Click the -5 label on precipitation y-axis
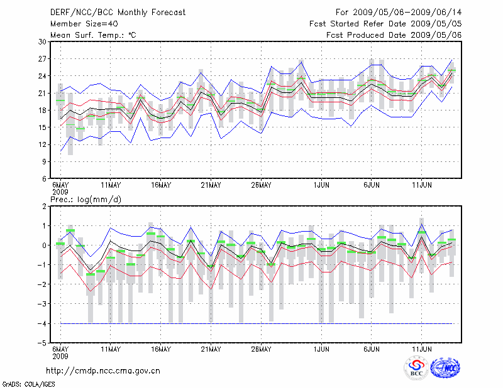503x388 pixels. 41,343
